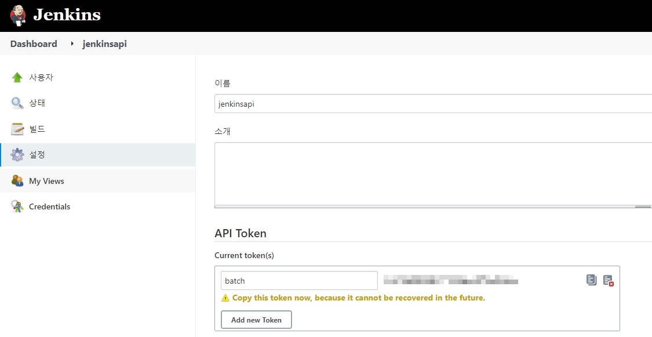The image size is (652, 337).
Task: Open the jenkinsapi breadcrumb link
Action: [105, 44]
